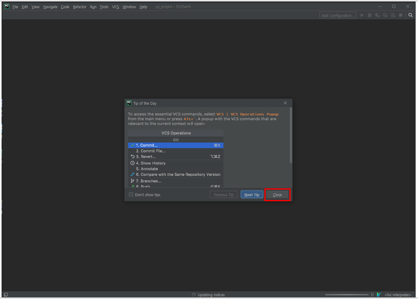Image resolution: width=418 pixels, height=299 pixels.
Task: Click the tip dialog vertical scrollbar
Action: coord(291,135)
